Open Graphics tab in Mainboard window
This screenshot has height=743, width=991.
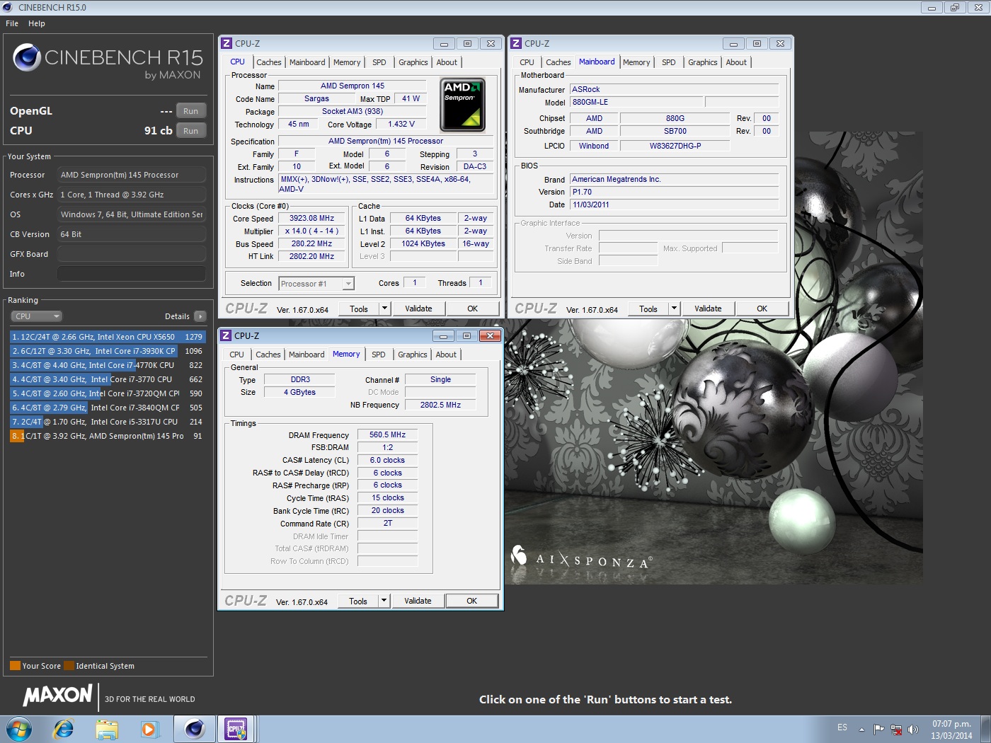(x=703, y=62)
